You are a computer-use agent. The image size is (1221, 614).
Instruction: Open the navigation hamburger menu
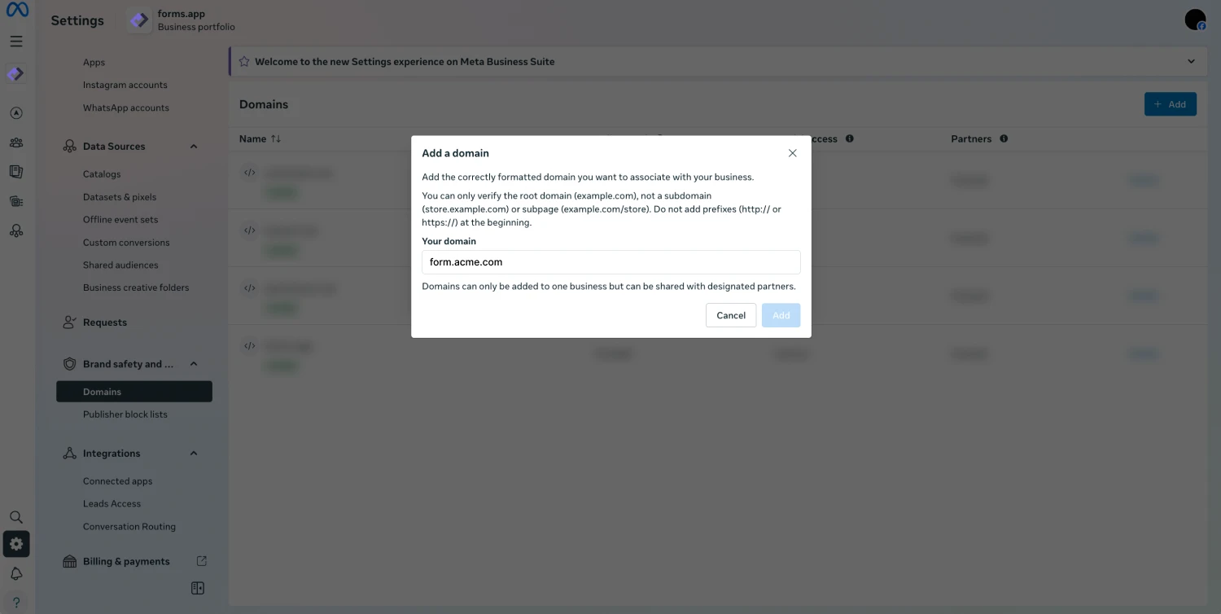click(16, 41)
